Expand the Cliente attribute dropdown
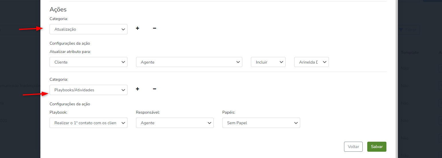The image size is (442, 158). coord(88,62)
